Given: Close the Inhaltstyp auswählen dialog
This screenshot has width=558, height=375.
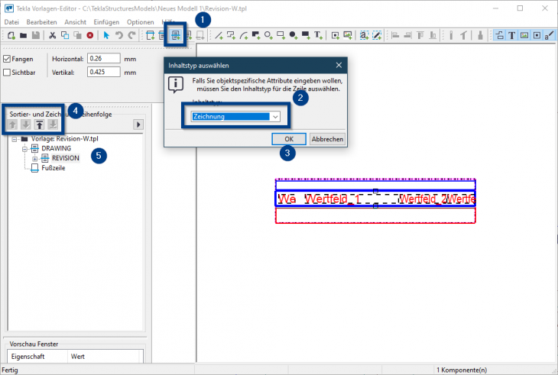Looking at the screenshot, I should (x=339, y=65).
